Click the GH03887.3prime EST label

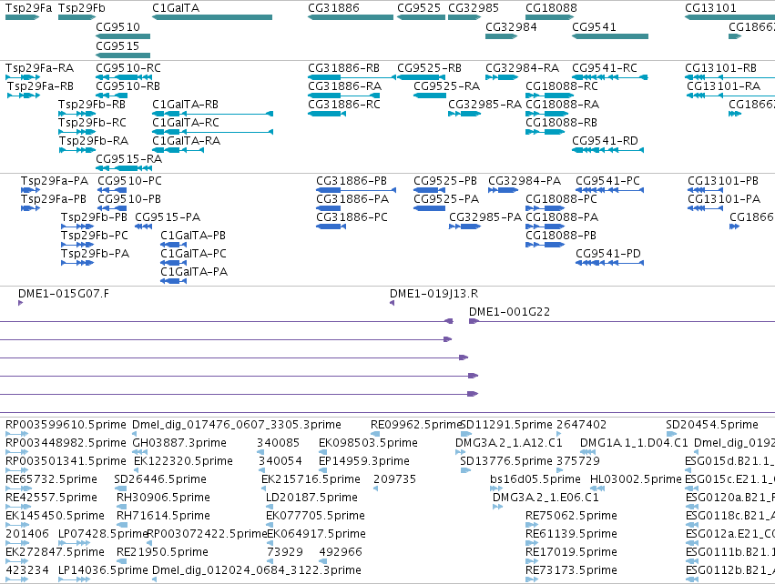179,443
